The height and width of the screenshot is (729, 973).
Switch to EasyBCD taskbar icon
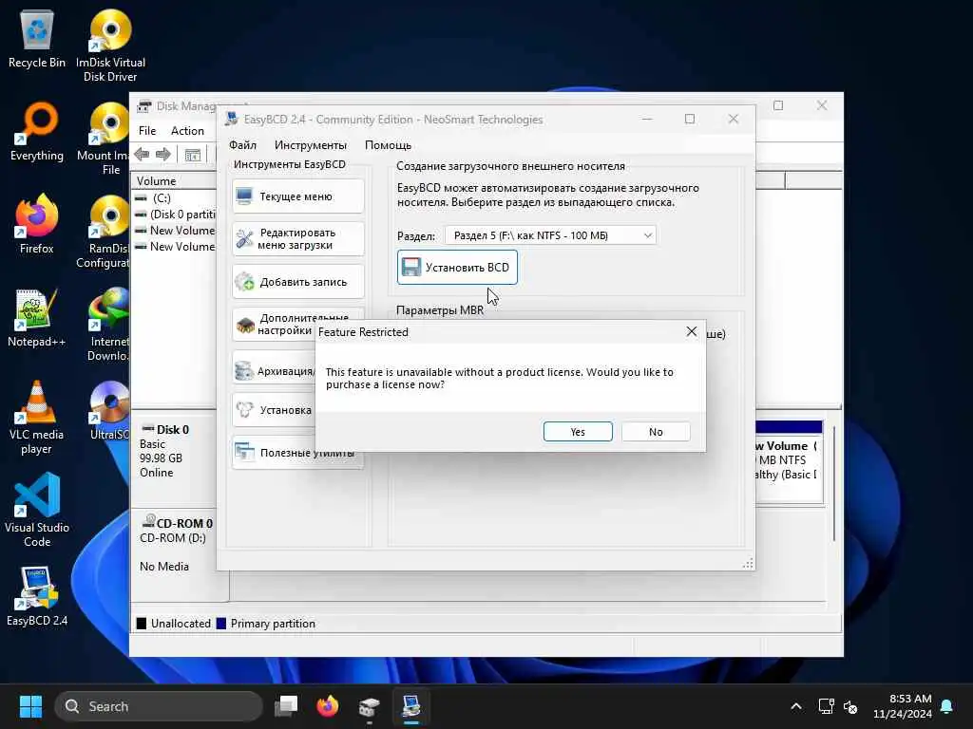(x=410, y=706)
